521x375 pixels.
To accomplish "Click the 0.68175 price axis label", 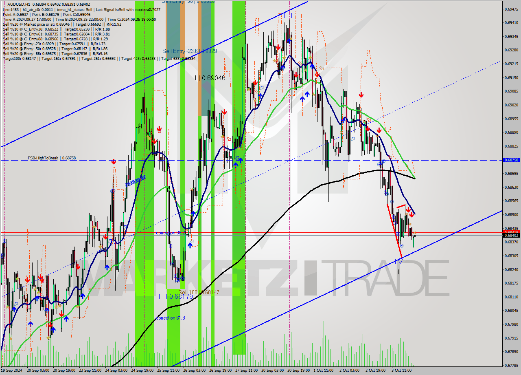I will [512, 283].
